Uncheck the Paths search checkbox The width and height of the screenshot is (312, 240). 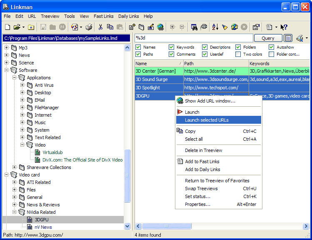click(138, 54)
